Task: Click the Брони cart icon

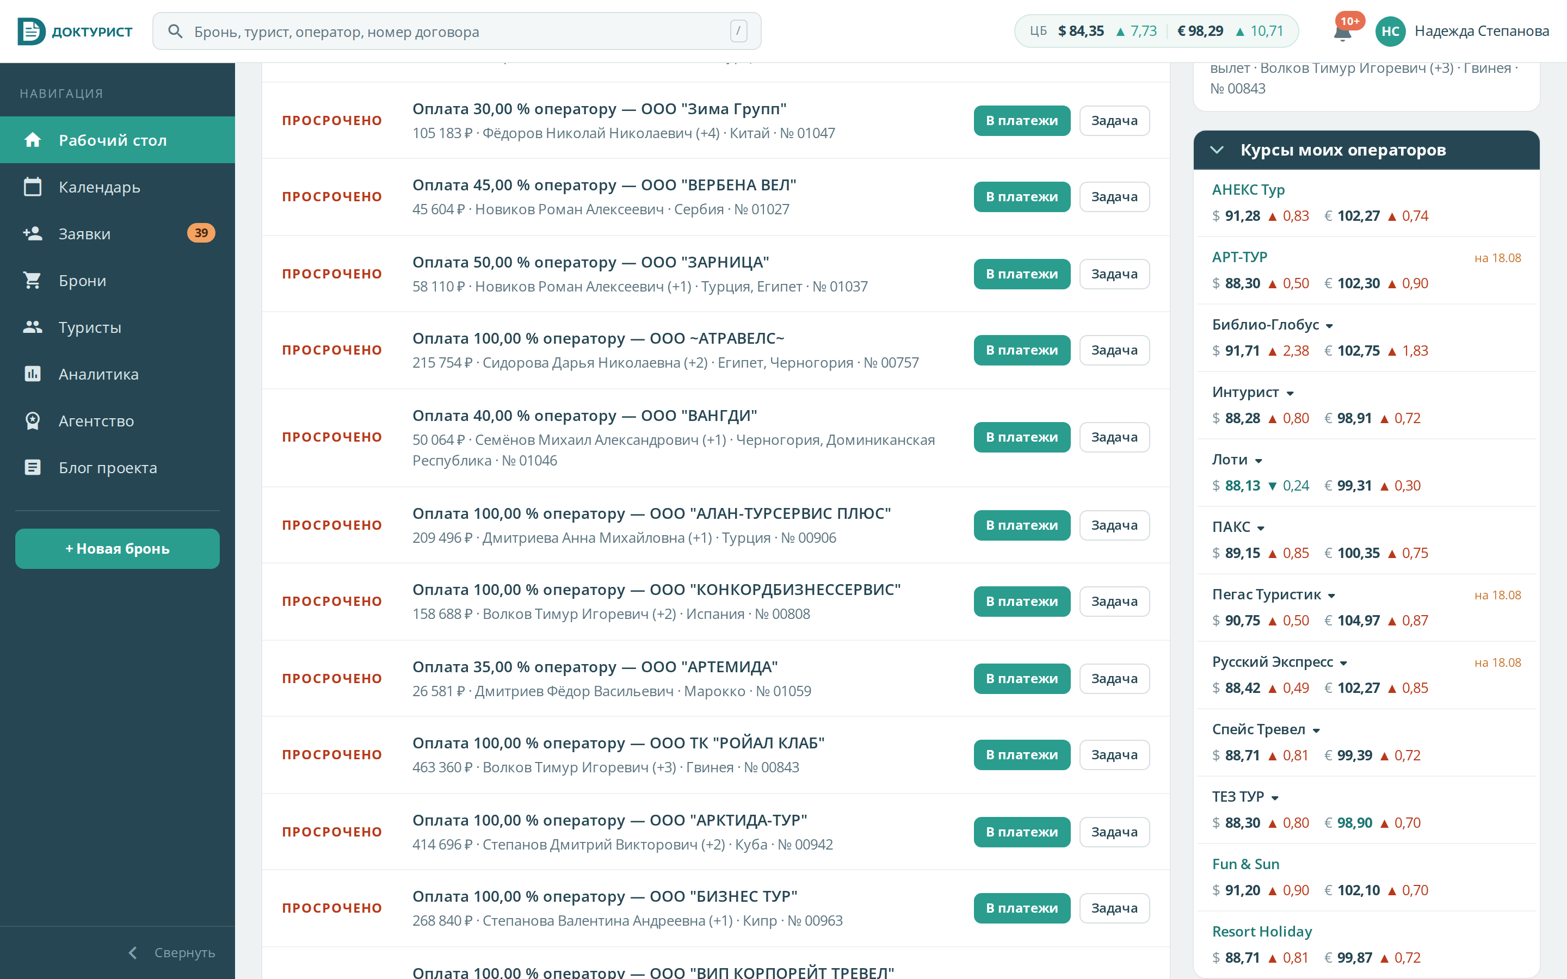Action: tap(33, 280)
